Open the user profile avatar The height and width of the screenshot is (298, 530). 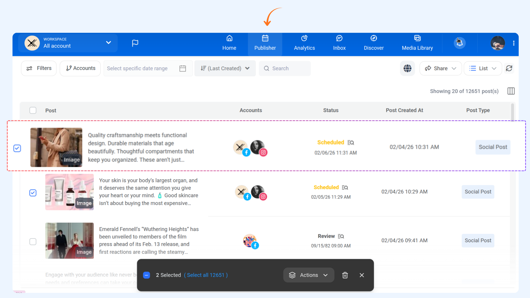point(498,43)
